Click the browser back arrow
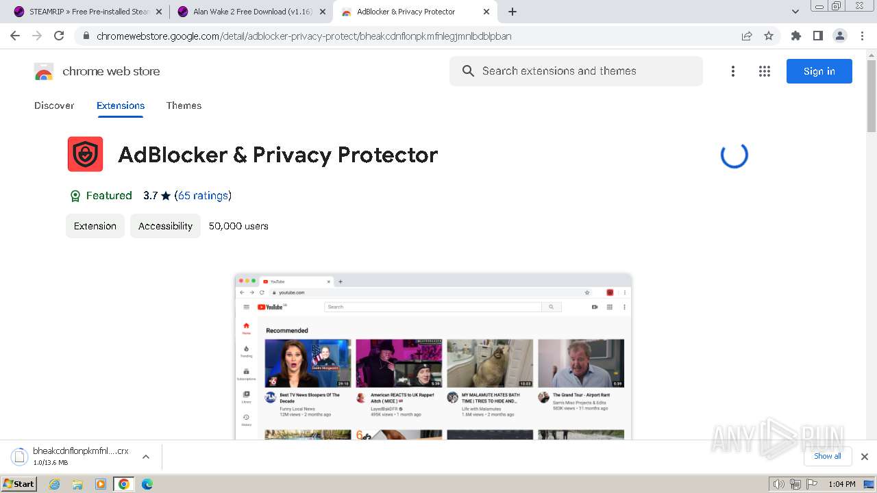The height and width of the screenshot is (493, 877). click(15, 36)
